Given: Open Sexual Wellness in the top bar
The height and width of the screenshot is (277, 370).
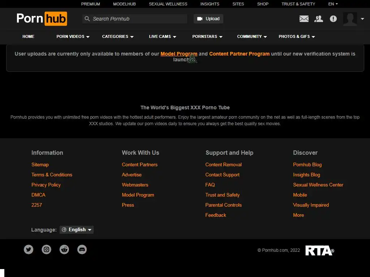Looking at the screenshot, I should 168,4.
